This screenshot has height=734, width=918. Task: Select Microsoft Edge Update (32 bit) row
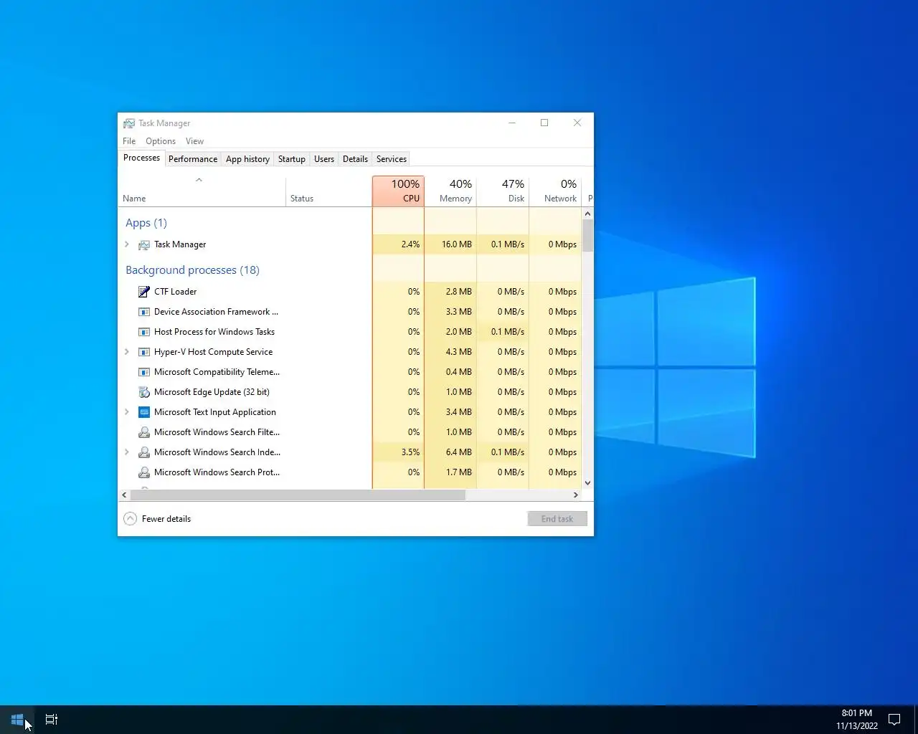click(x=350, y=392)
